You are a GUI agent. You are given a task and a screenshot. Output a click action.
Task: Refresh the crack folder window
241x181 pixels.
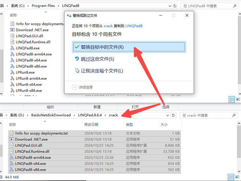click(174, 115)
